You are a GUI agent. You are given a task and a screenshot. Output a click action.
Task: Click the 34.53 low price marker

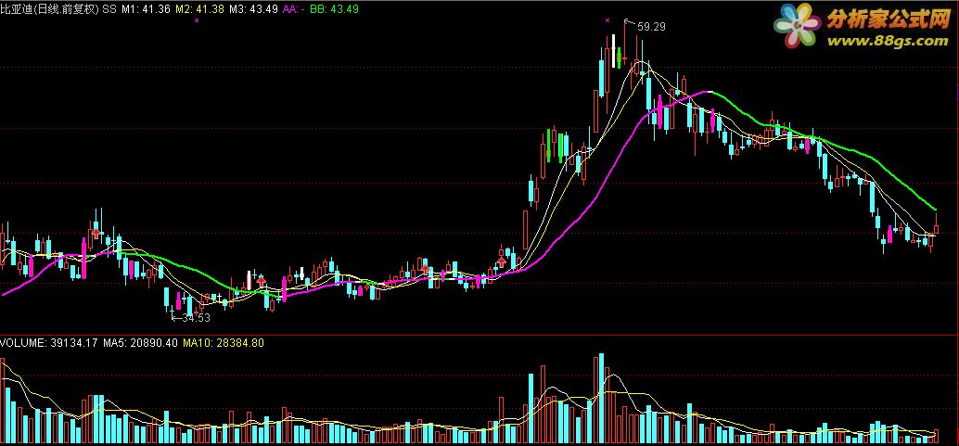tap(196, 317)
